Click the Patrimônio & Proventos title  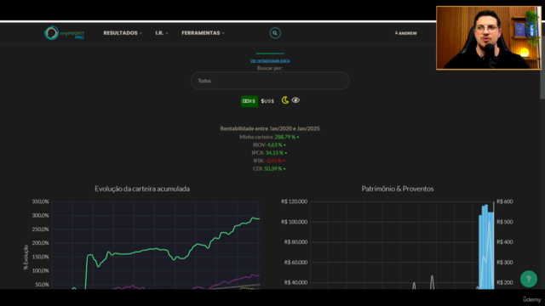point(398,189)
